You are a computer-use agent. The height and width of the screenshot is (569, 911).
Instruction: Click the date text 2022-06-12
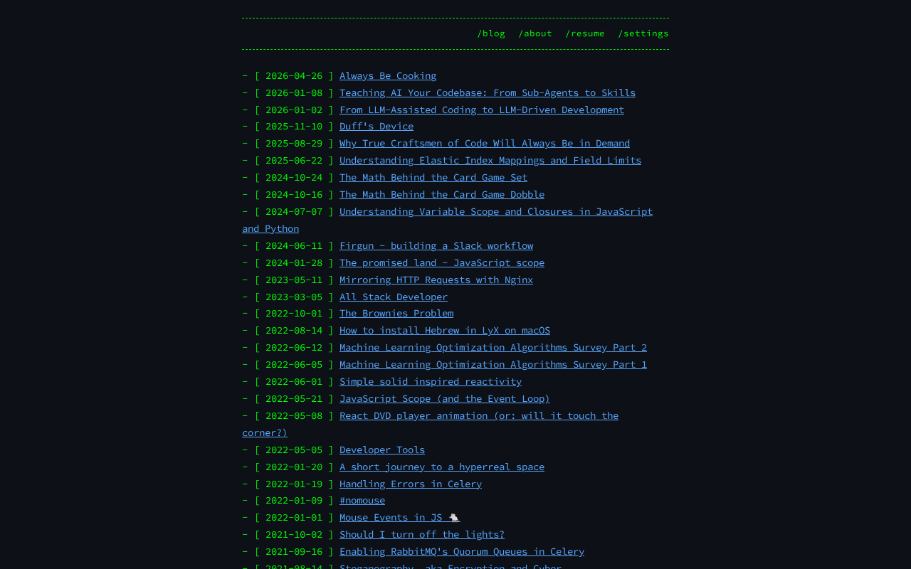pyautogui.click(x=294, y=347)
